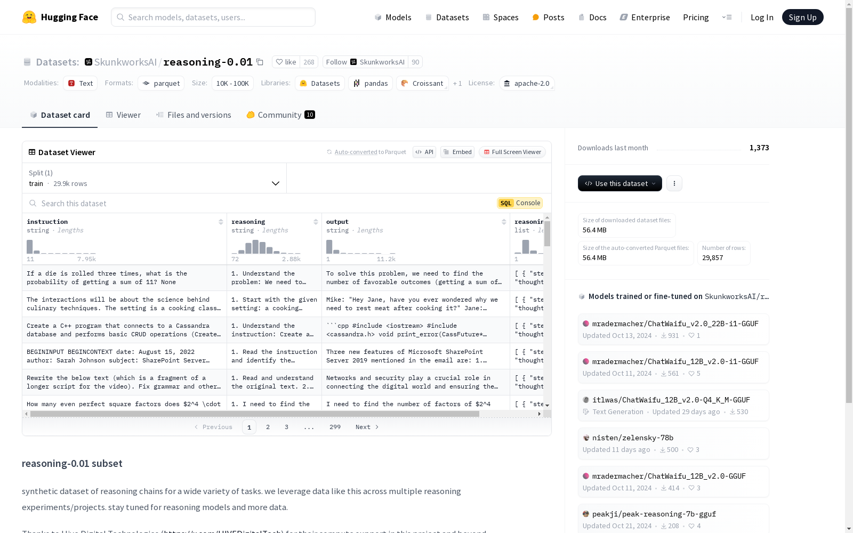853x533 pixels.
Task: Open Spaces in the top navigation
Action: [501, 17]
